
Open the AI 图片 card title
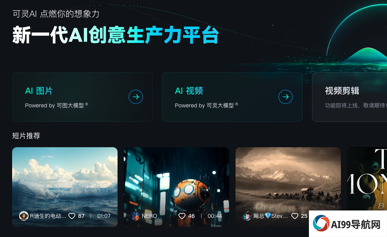[x=39, y=91]
